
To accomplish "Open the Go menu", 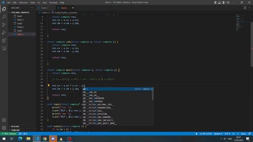I will point(39,2).
